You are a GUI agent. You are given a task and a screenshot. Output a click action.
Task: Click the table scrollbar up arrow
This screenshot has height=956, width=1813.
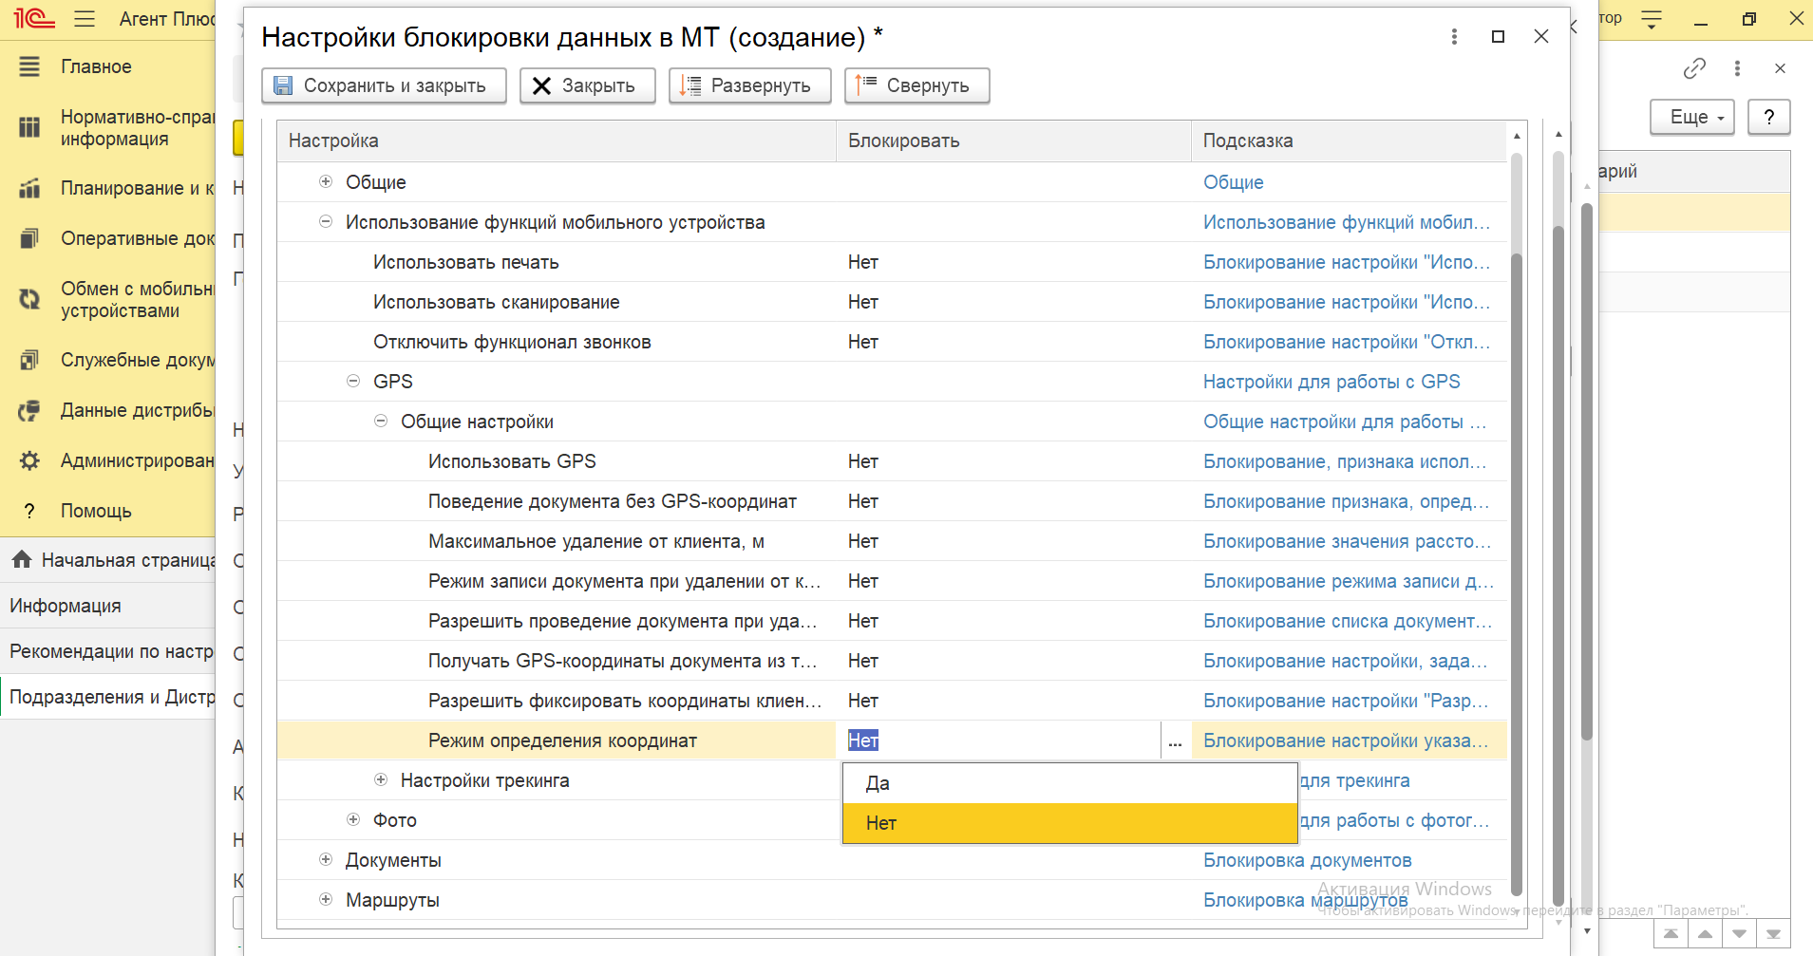(1517, 136)
